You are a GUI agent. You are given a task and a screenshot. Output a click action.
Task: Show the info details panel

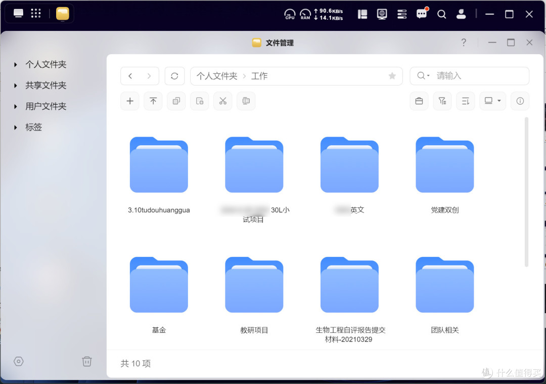(x=520, y=101)
